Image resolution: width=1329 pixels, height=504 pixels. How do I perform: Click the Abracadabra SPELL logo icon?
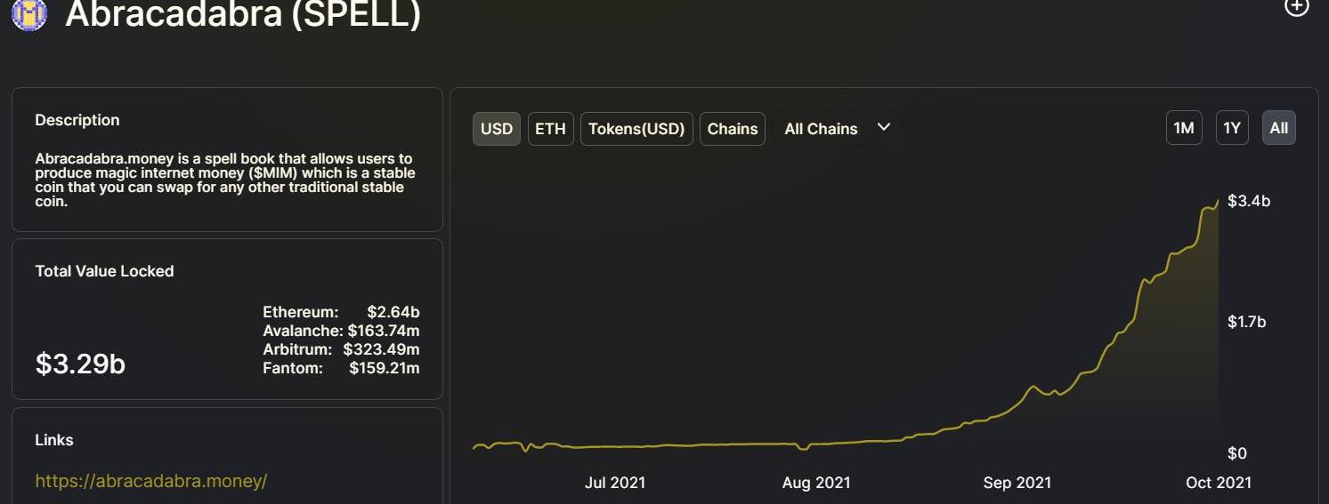[x=28, y=13]
